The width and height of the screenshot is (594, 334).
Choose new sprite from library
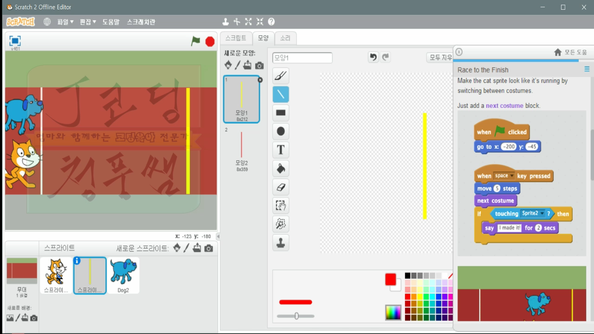[177, 248]
